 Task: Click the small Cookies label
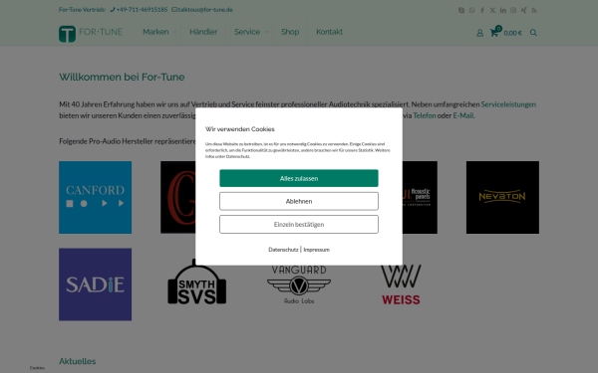[x=37, y=368]
